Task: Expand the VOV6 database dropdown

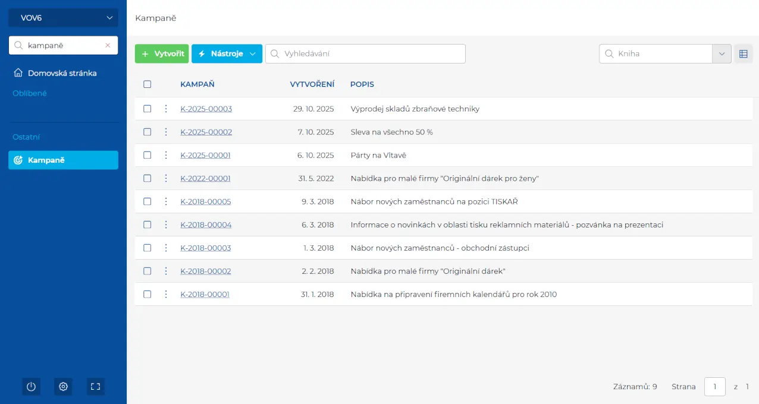Action: pyautogui.click(x=63, y=18)
